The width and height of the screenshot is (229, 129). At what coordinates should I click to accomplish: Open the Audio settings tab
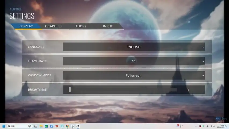click(81, 26)
